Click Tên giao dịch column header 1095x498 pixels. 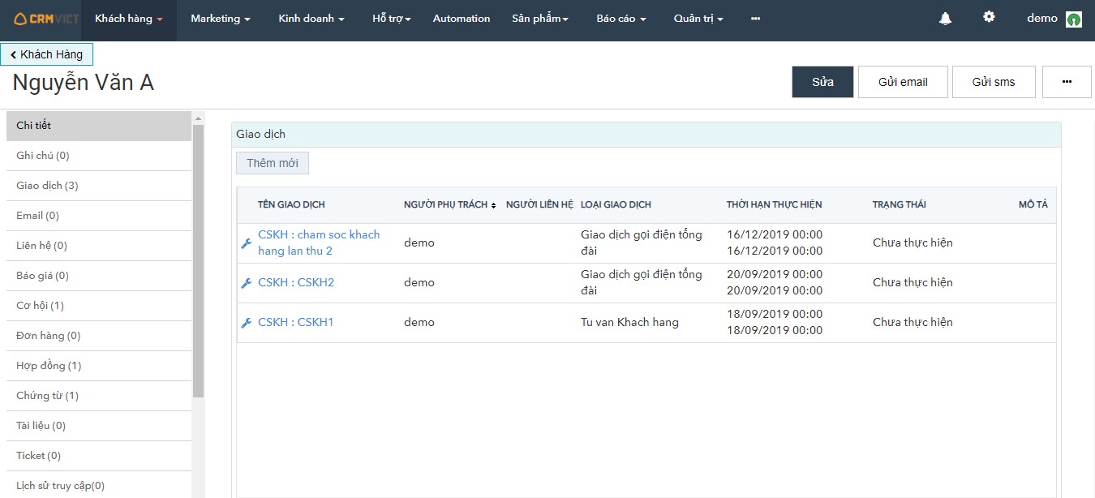(x=291, y=204)
